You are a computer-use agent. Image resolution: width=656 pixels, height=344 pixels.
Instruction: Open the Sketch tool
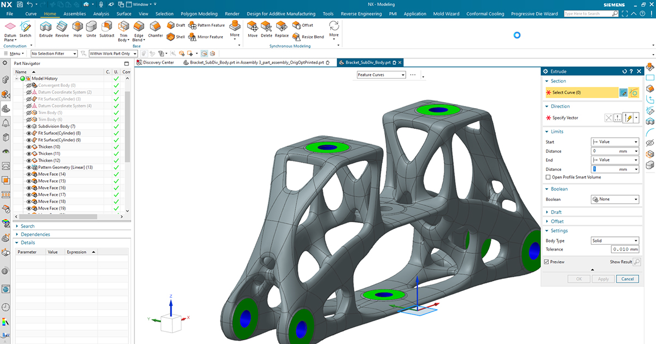25,30
